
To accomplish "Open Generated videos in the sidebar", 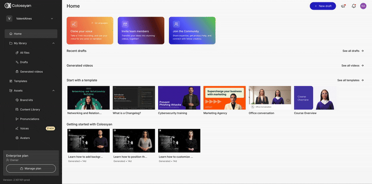I will [x=31, y=72].
